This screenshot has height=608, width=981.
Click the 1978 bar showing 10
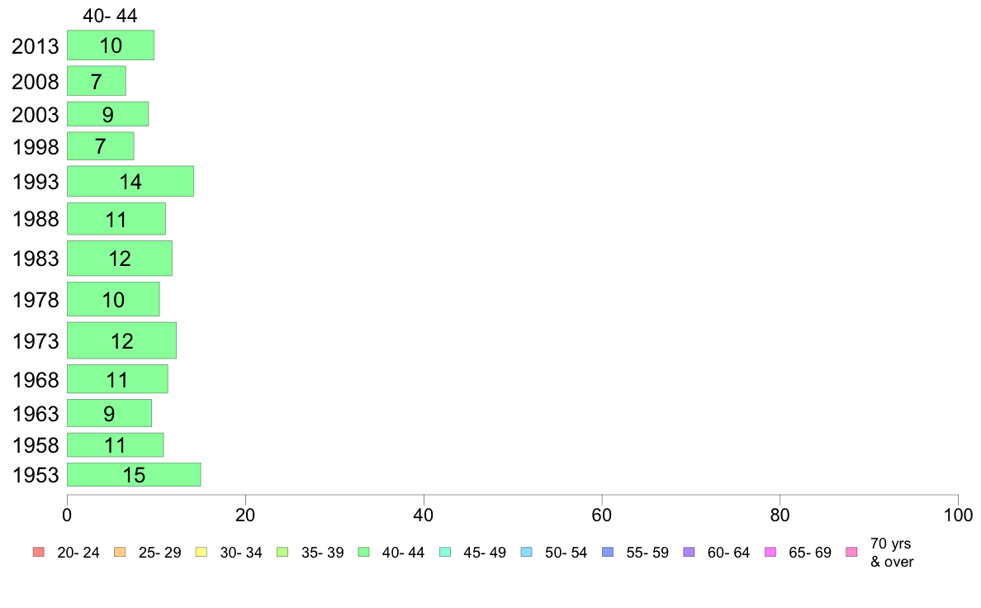[113, 299]
